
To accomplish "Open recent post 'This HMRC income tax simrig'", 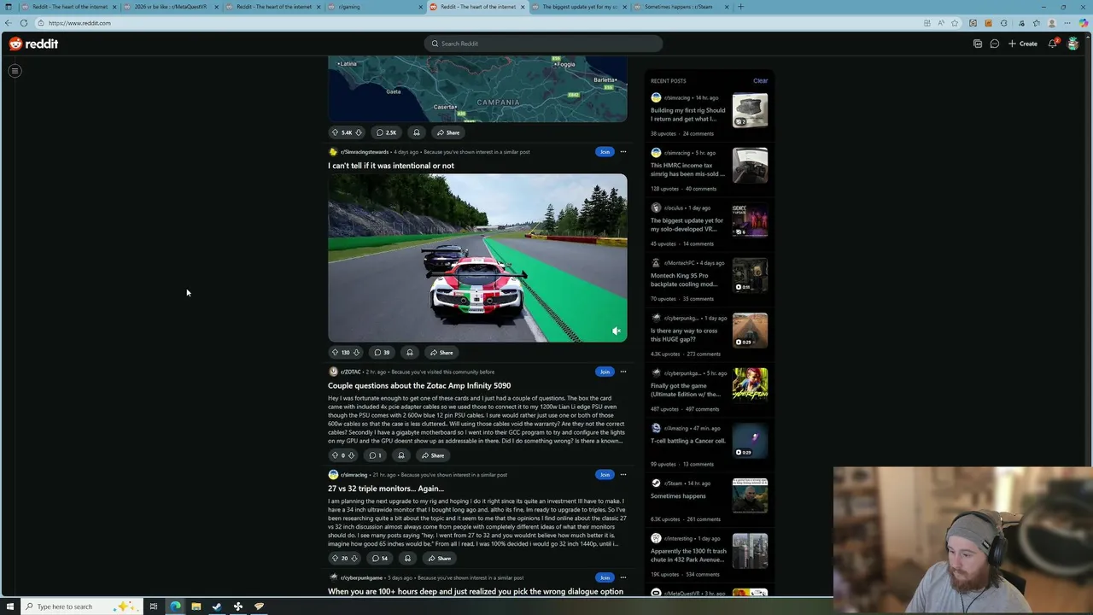I will pyautogui.click(x=687, y=169).
